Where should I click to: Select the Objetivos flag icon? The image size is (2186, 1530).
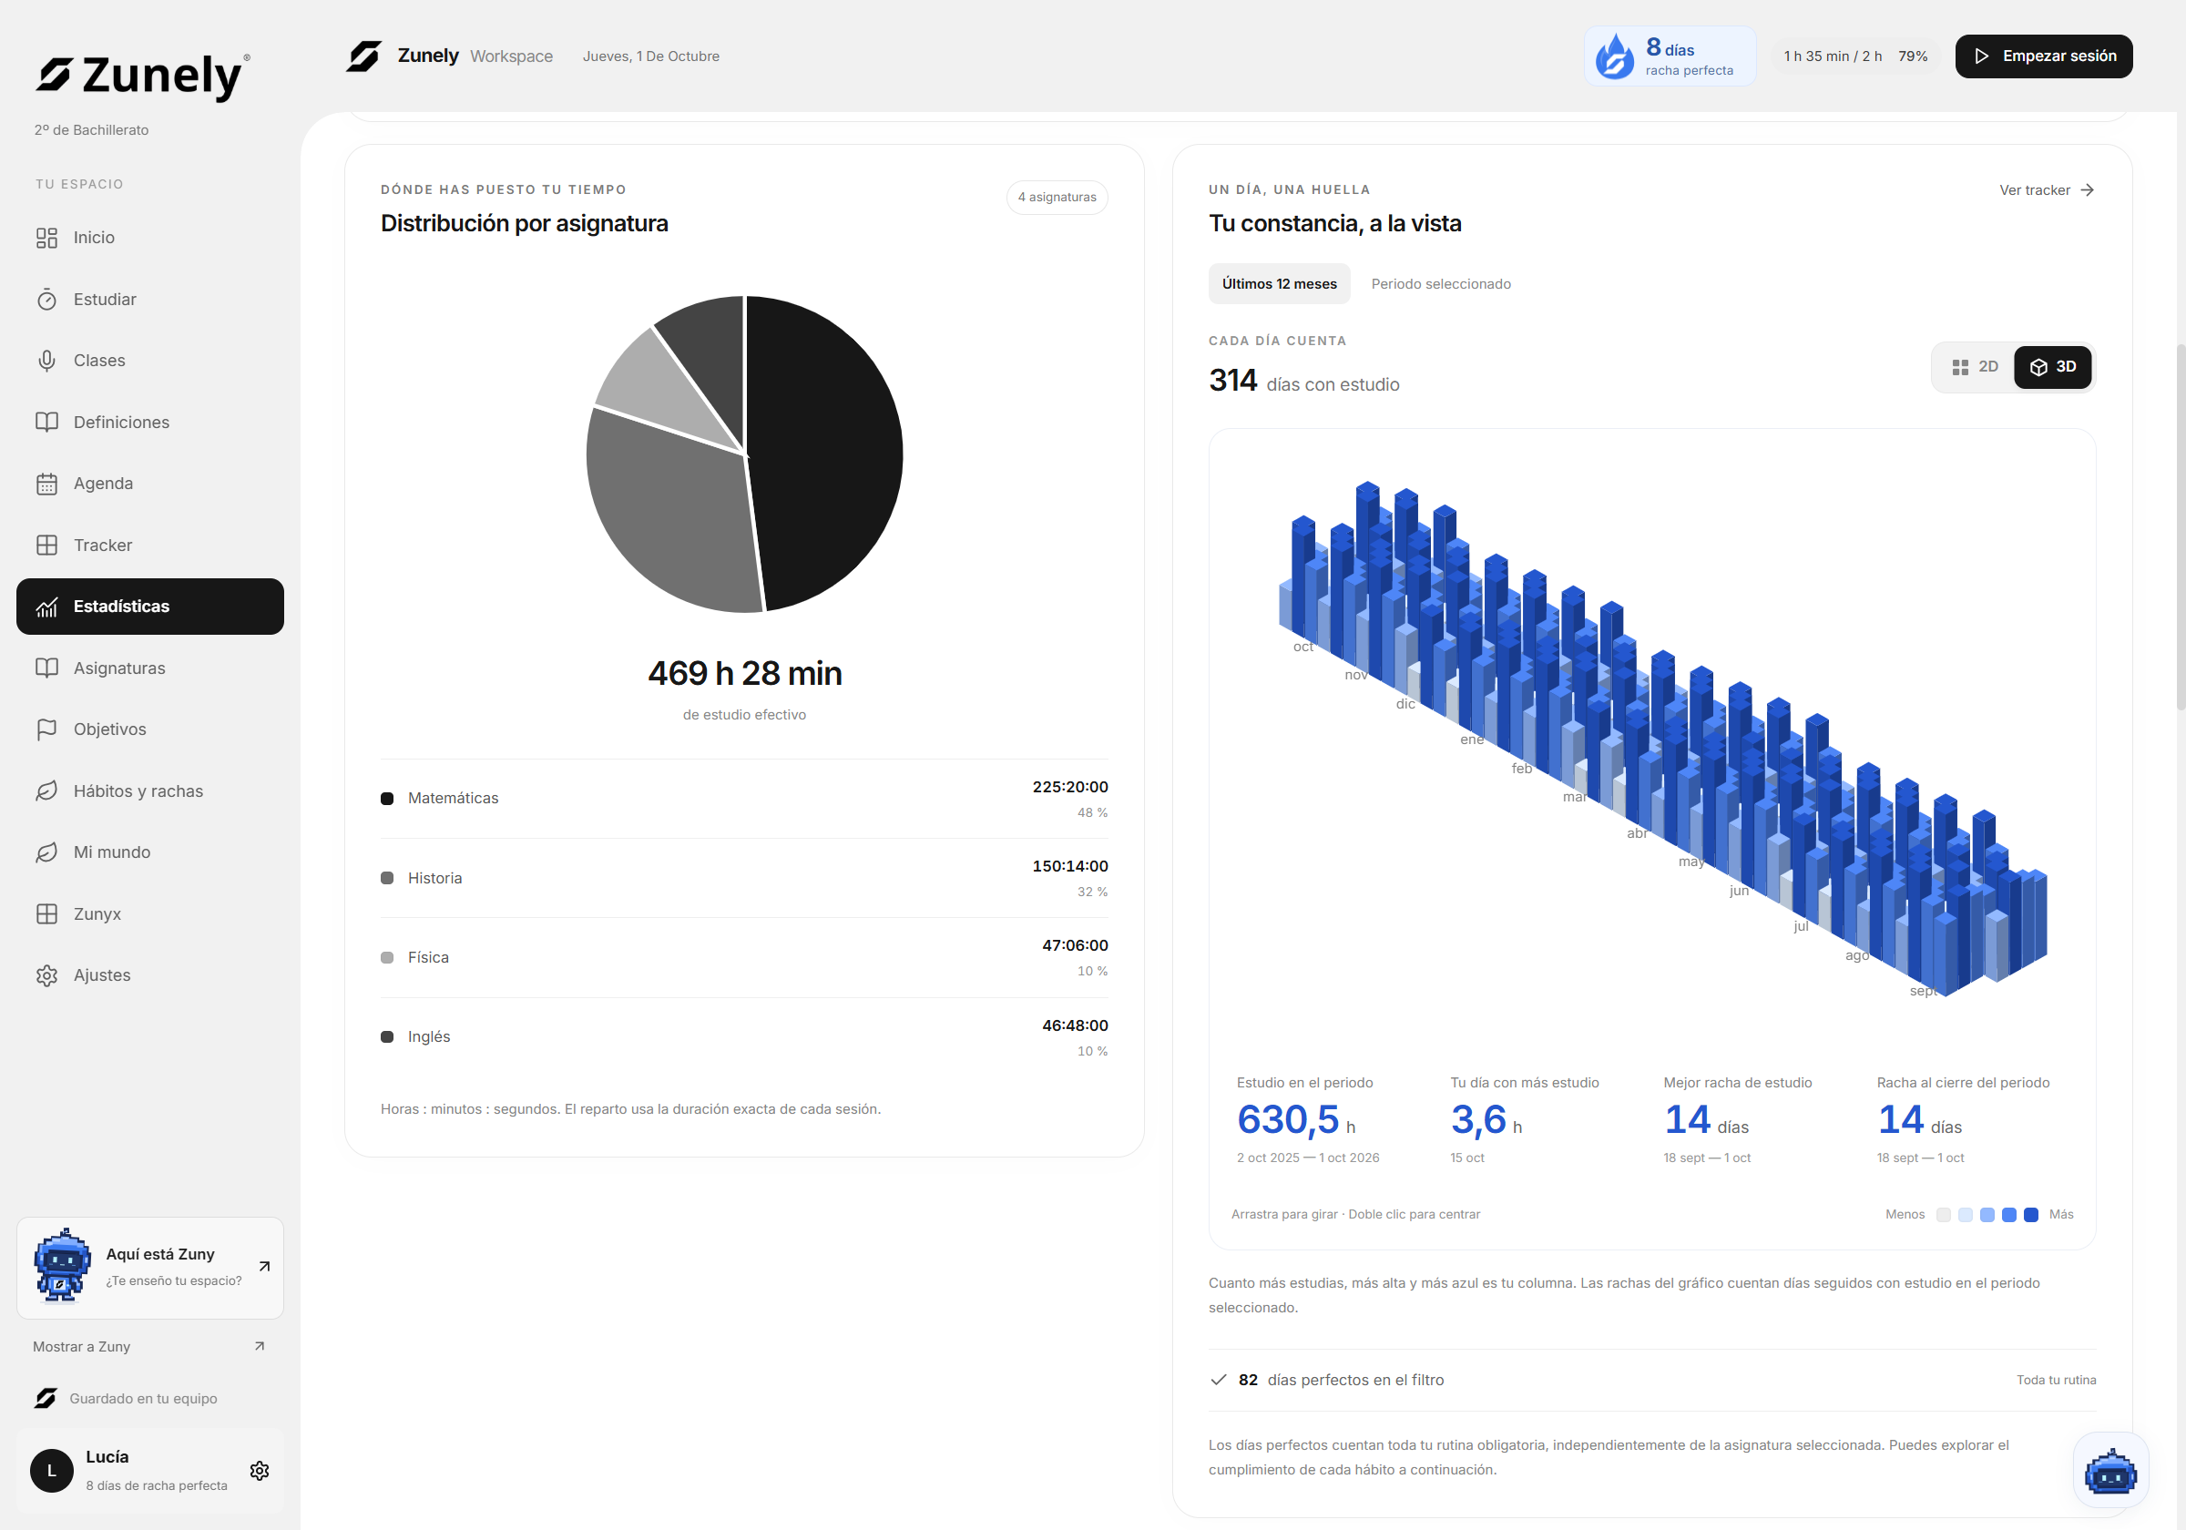[46, 729]
